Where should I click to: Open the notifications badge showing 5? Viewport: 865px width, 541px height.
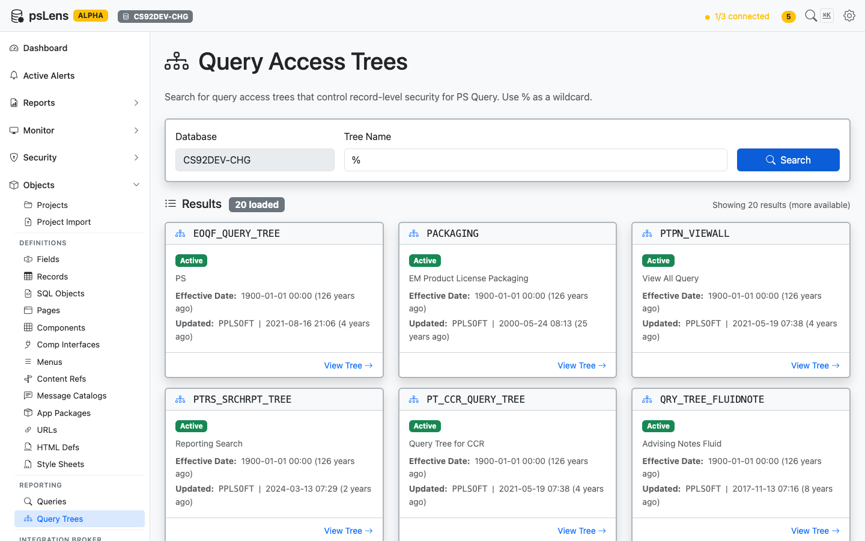point(788,17)
